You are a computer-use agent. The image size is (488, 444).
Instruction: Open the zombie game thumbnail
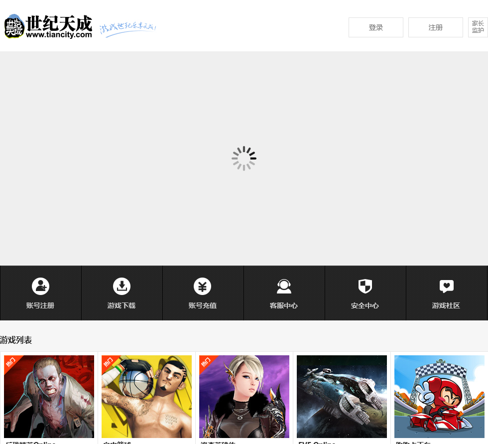tap(49, 397)
